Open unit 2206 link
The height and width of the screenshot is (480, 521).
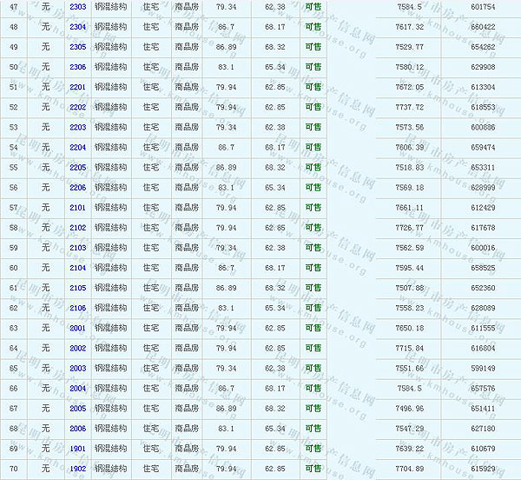(77, 188)
